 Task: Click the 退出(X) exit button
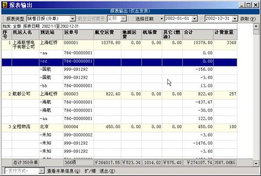point(107,171)
